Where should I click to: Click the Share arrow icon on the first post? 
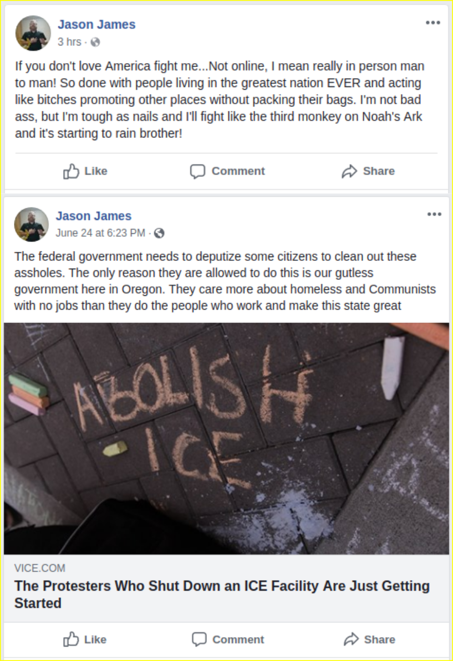click(349, 171)
